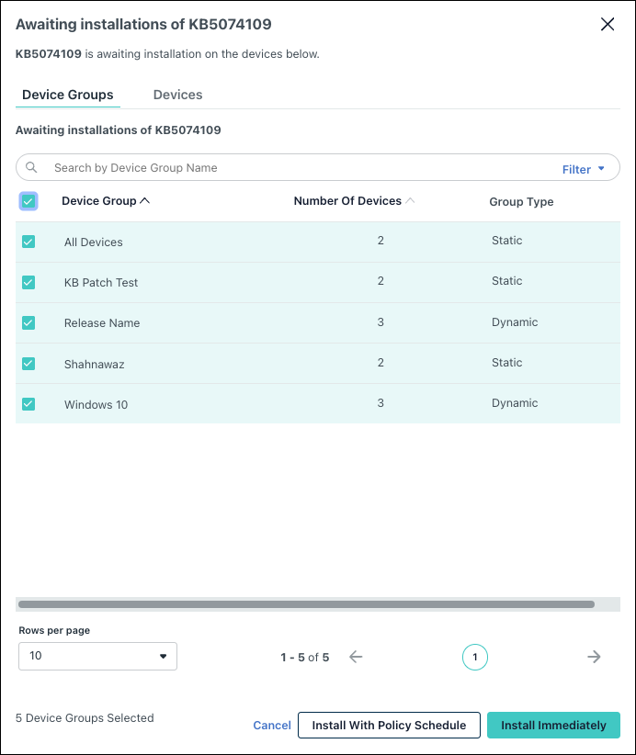
Task: Close the Awaiting installations dialog
Action: click(608, 25)
